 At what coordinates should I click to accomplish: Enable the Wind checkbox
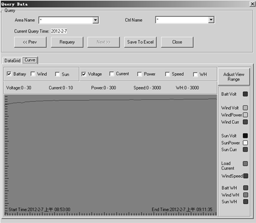(33, 74)
